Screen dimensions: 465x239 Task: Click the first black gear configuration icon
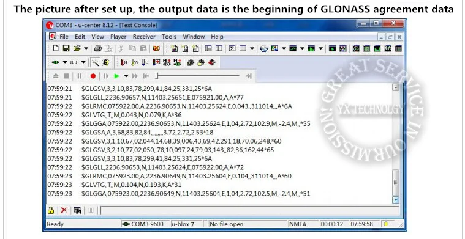click(x=190, y=62)
